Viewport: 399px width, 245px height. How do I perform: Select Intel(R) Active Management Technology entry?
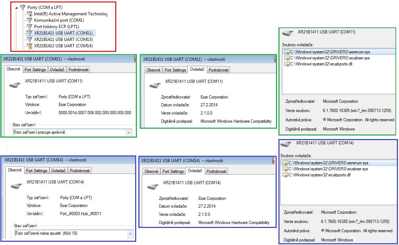[70, 14]
